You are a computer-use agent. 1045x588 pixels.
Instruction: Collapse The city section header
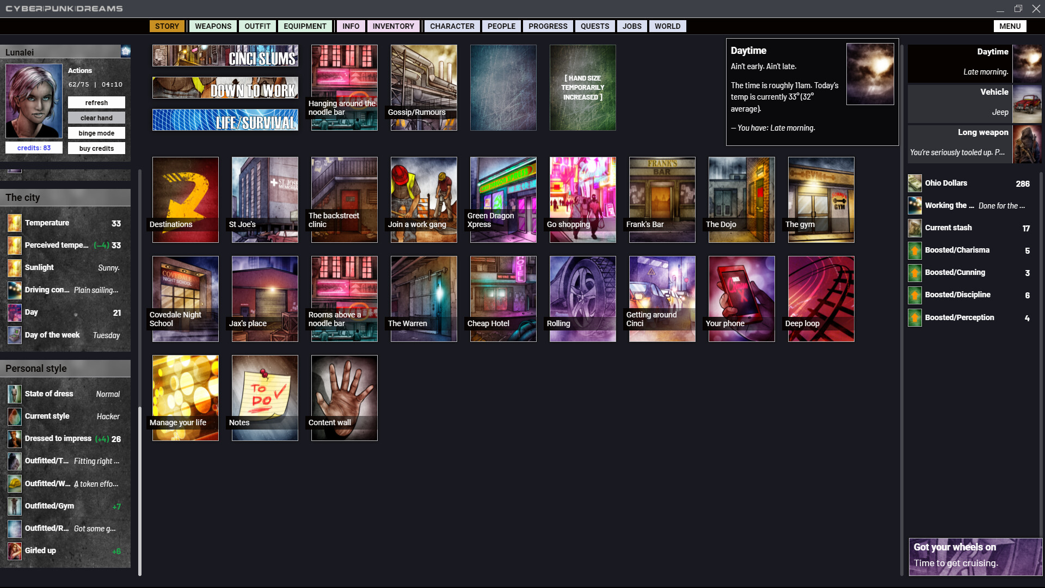tap(65, 197)
